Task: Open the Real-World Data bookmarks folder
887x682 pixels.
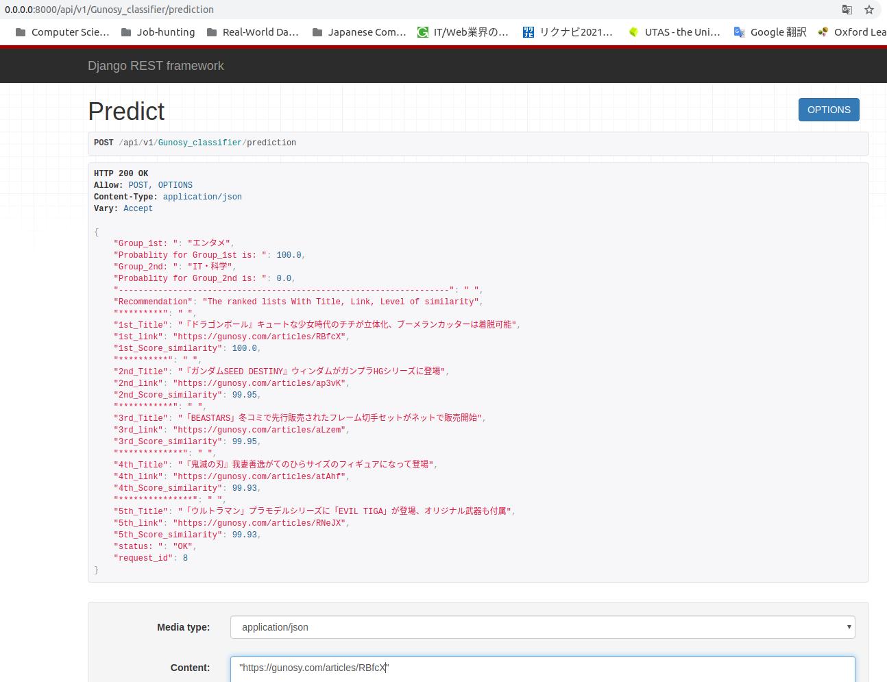Action: [x=253, y=32]
